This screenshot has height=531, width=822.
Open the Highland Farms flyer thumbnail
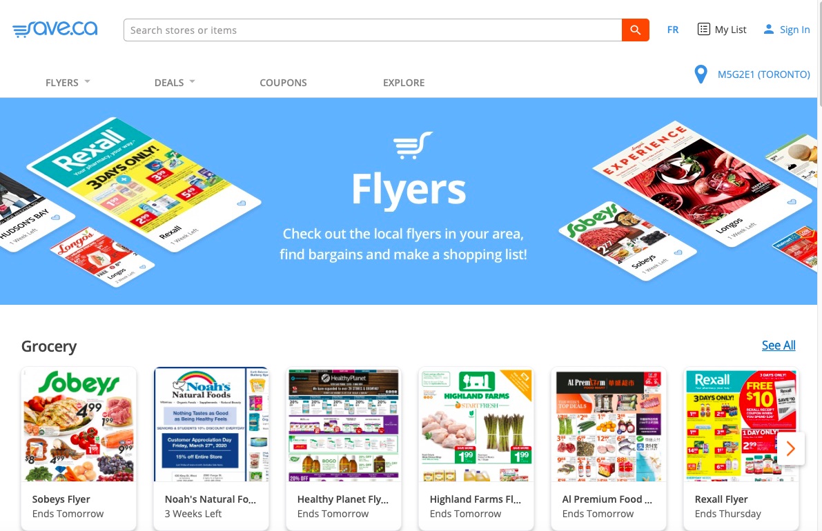click(x=476, y=424)
